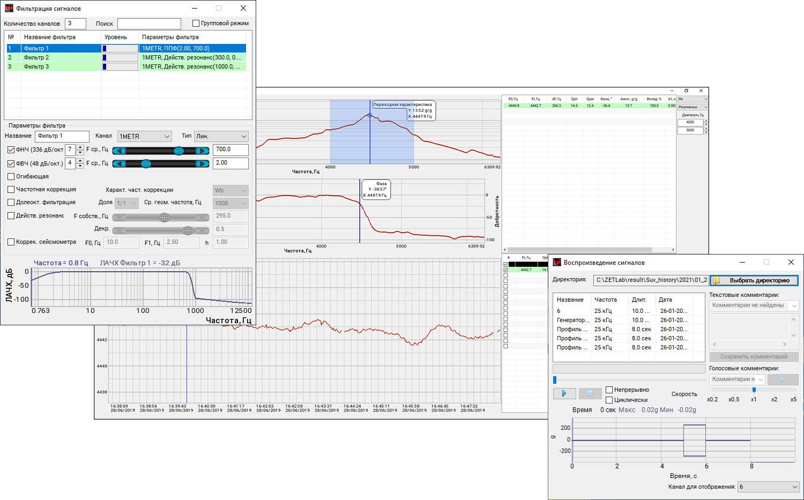
Task: Click the Директория path field
Action: coord(651,280)
